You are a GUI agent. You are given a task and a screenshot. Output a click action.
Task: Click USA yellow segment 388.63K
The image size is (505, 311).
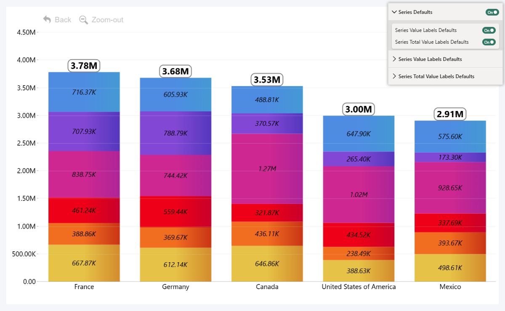click(359, 271)
